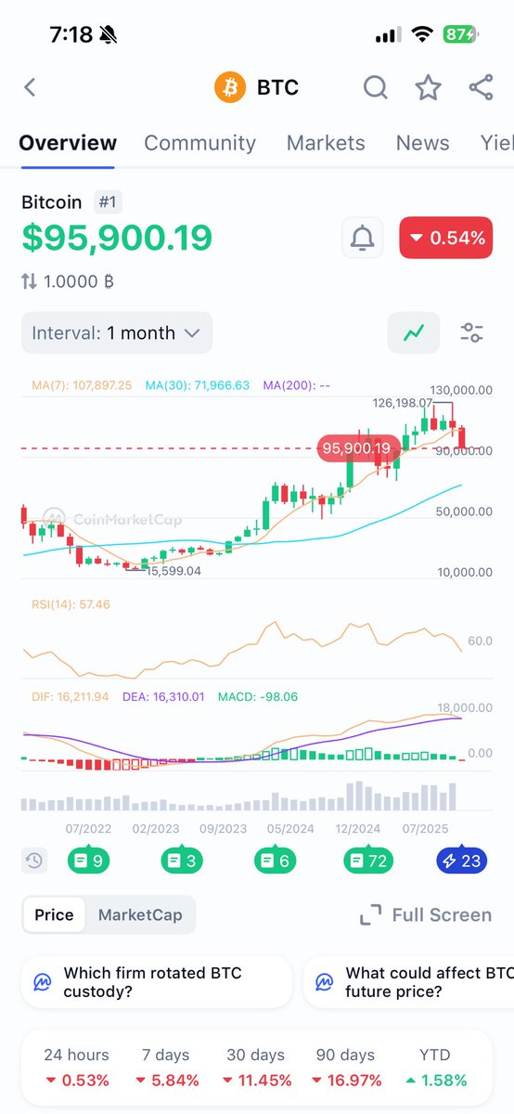Tap the YTD 1.58% stat
514x1114 pixels.
click(435, 1068)
